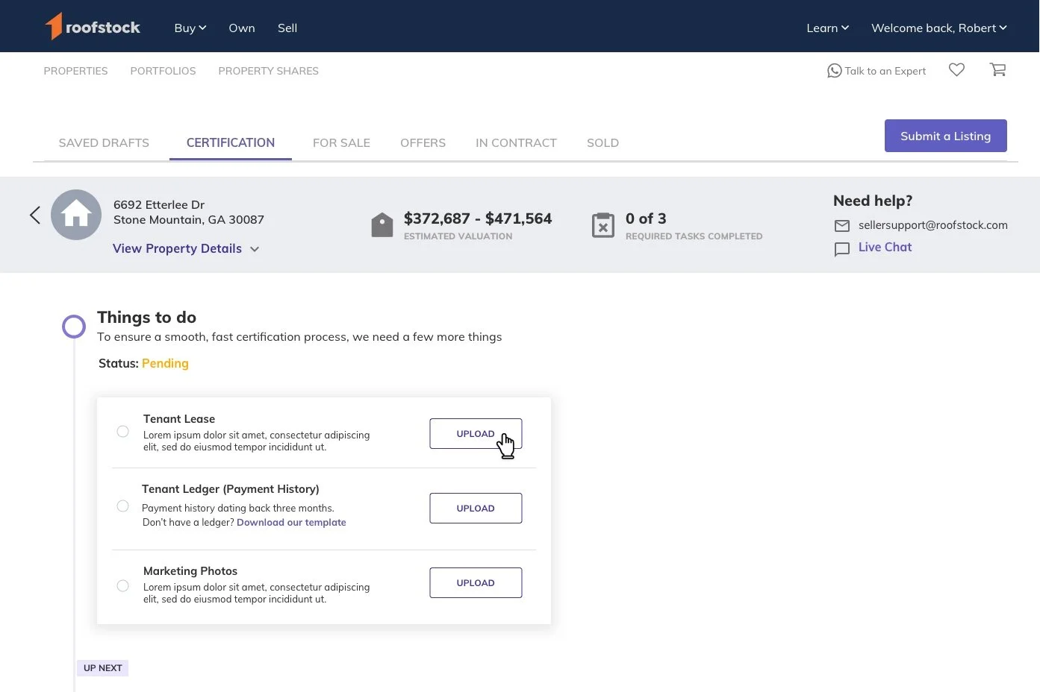Click Talk to an Expert

point(876,71)
